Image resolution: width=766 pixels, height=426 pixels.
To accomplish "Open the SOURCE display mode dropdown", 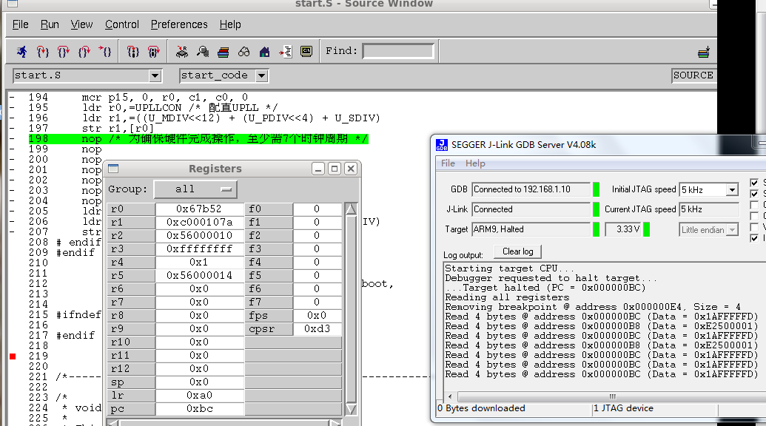I will [693, 75].
